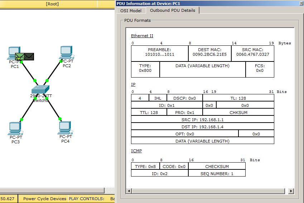Click the IHL field in IP header

point(158,98)
